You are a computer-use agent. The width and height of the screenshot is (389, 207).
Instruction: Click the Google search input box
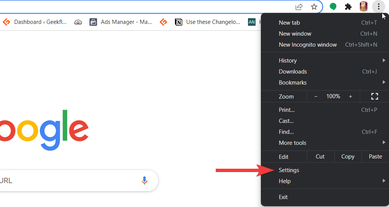click(68, 180)
